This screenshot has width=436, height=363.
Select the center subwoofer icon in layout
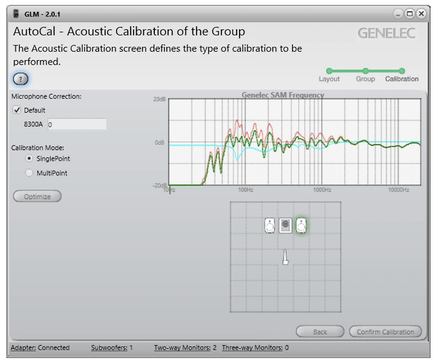285,225
